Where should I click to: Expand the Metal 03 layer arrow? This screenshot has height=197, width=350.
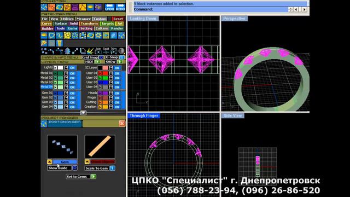[55, 83]
